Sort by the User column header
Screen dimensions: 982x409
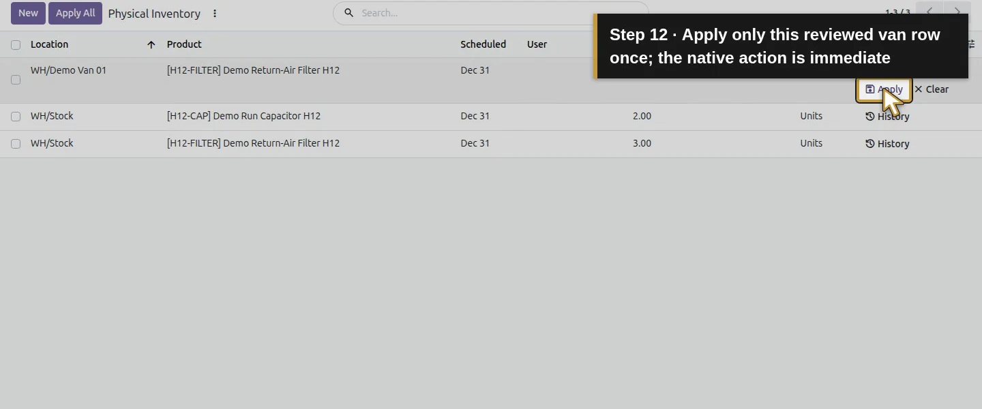(x=537, y=44)
